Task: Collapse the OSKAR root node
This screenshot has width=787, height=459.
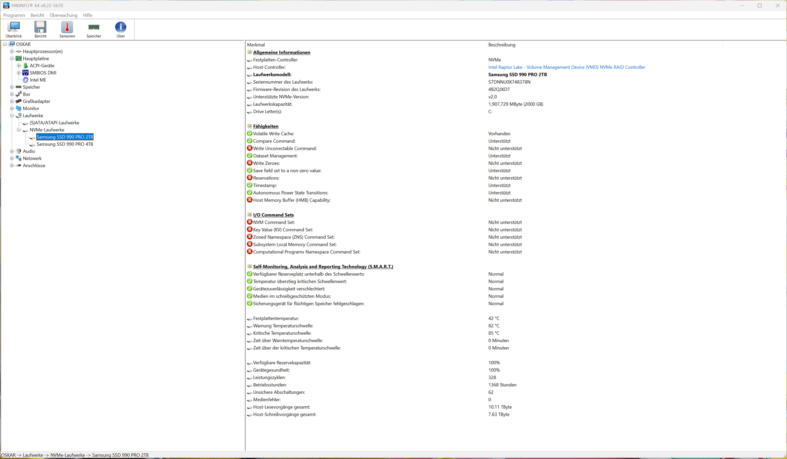Action: (5, 44)
